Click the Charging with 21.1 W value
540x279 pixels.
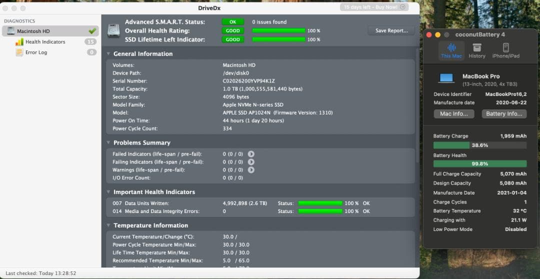point(518,220)
